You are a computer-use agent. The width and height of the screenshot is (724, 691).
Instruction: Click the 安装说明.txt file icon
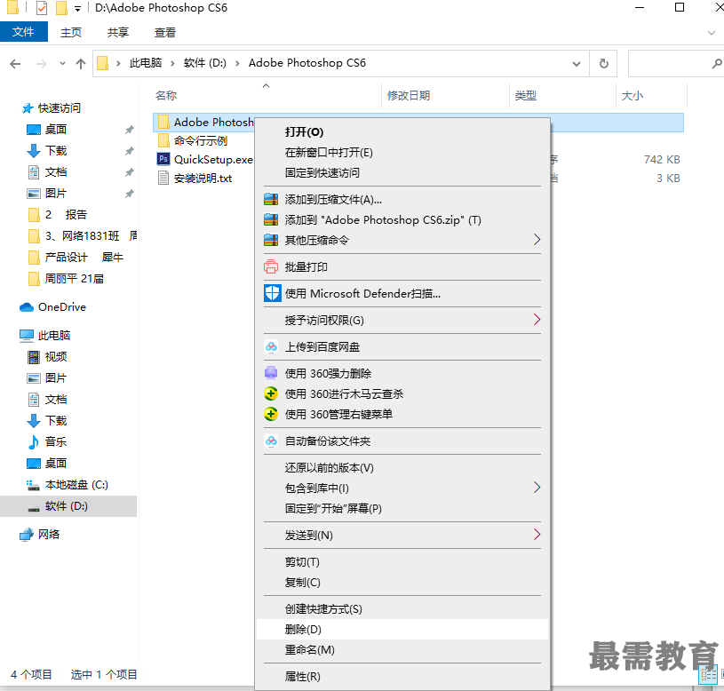(163, 179)
